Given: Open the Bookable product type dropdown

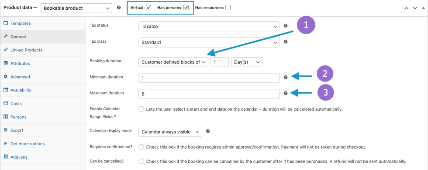Looking at the screenshot, I should pos(76,8).
